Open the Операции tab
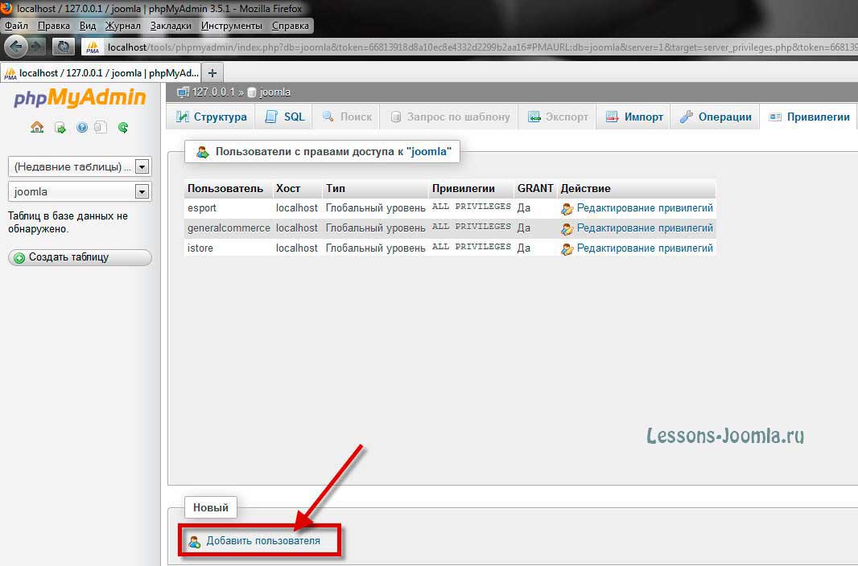Screen dimensions: 858x566 point(716,117)
